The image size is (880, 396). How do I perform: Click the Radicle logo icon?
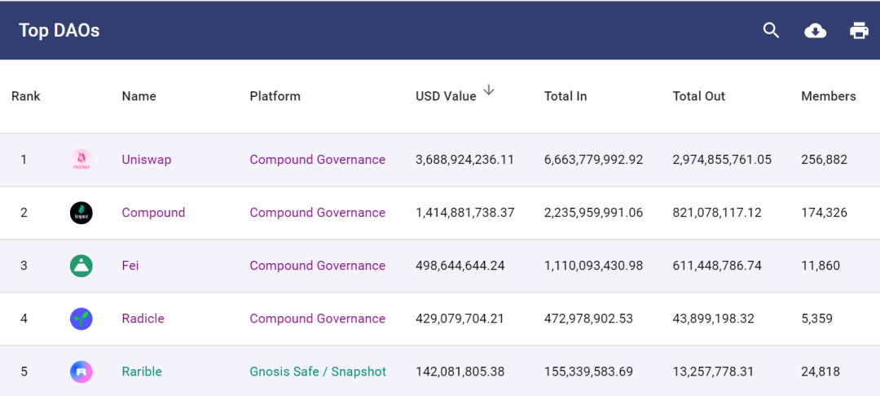tap(81, 319)
